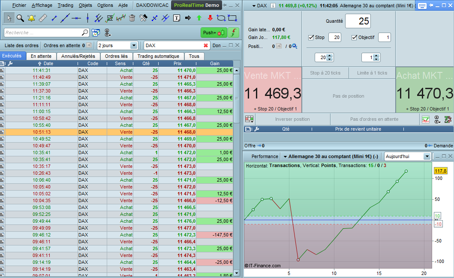Viewport: 454px width, 278px height.
Task: Uncheck the Objectif checkbox
Action: [355, 37]
